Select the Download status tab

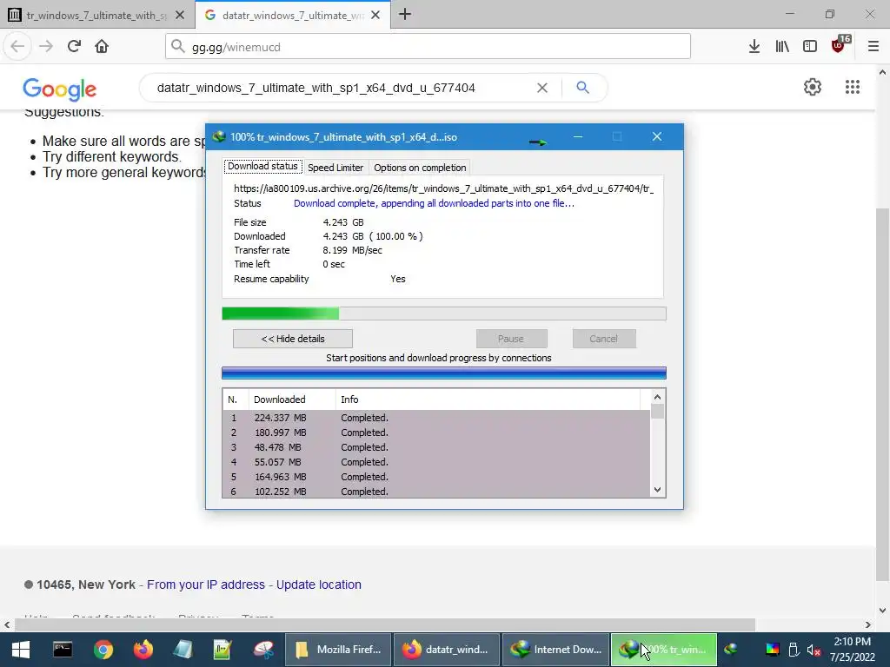[262, 166]
